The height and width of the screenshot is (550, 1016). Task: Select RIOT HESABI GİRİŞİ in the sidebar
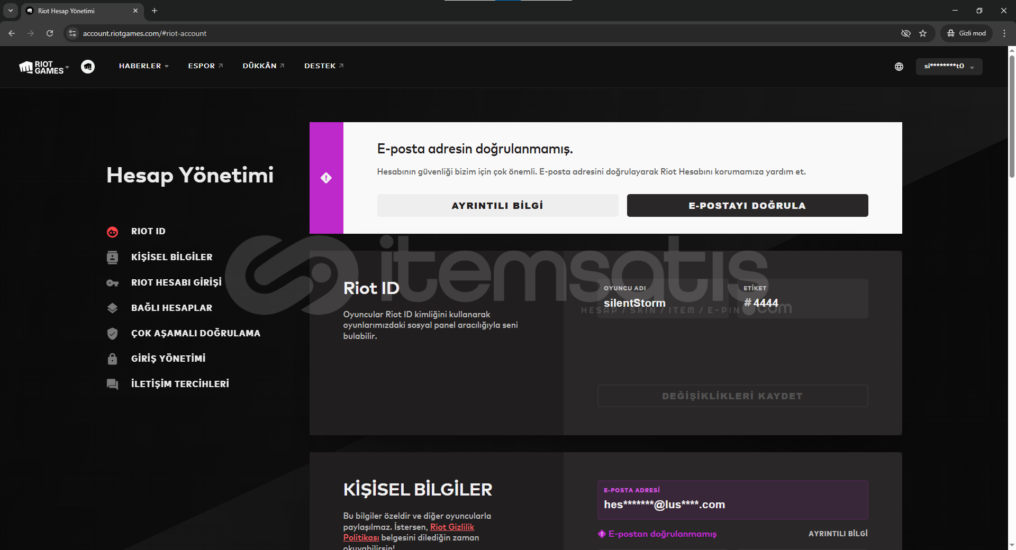(x=177, y=282)
